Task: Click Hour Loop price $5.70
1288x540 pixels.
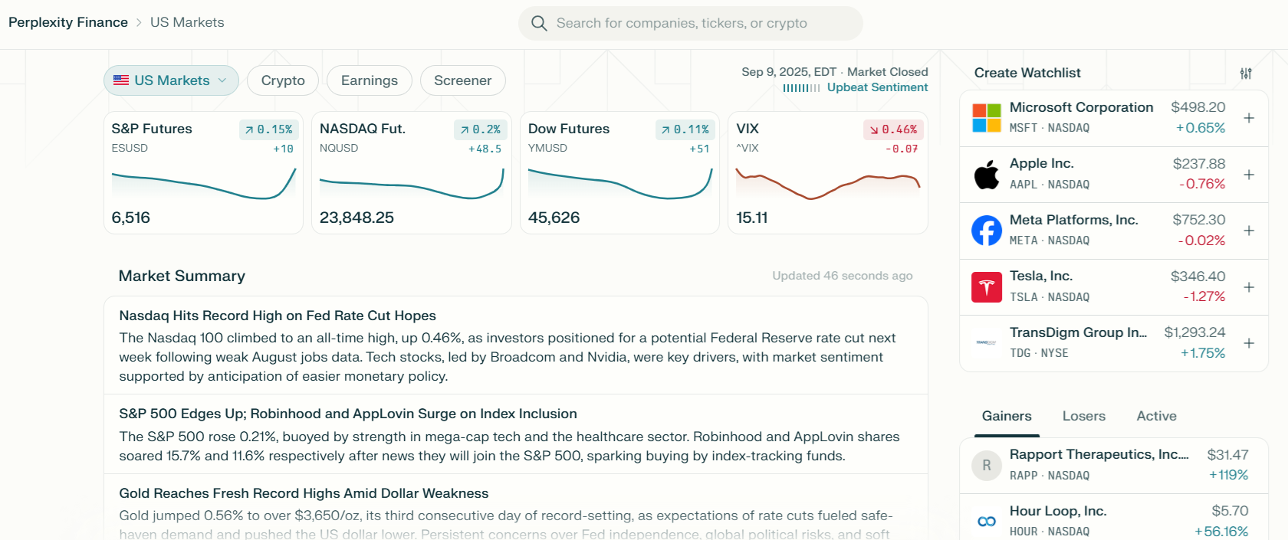Action: click(x=1230, y=511)
